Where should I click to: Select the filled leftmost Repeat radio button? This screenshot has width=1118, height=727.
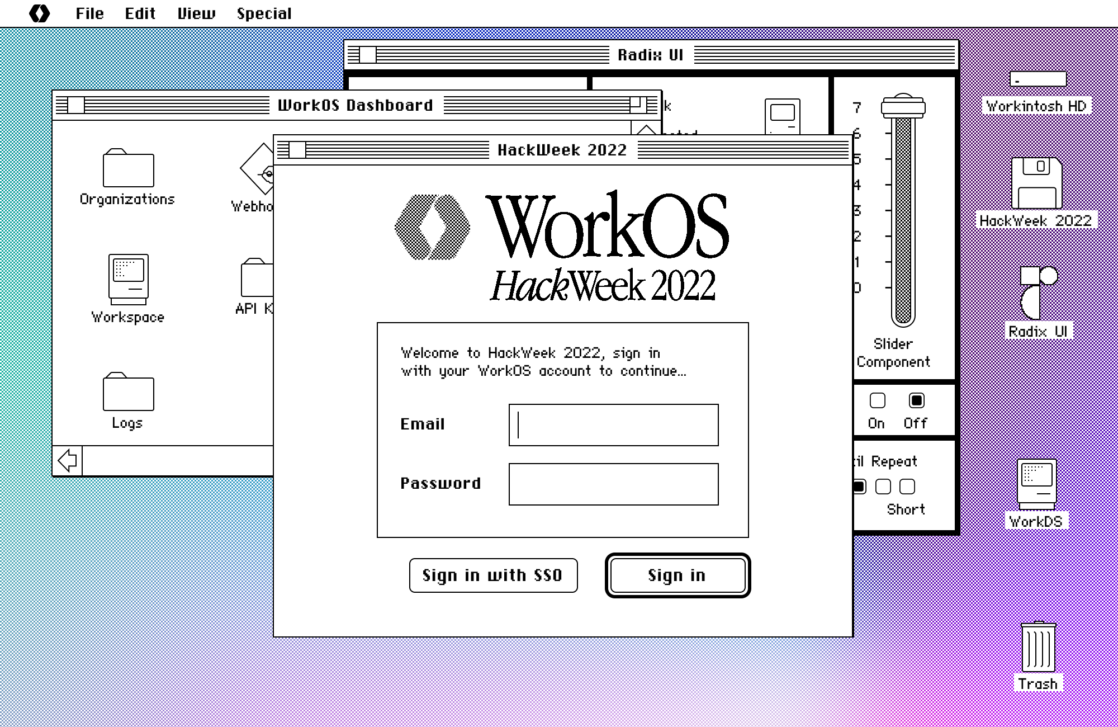(x=860, y=487)
